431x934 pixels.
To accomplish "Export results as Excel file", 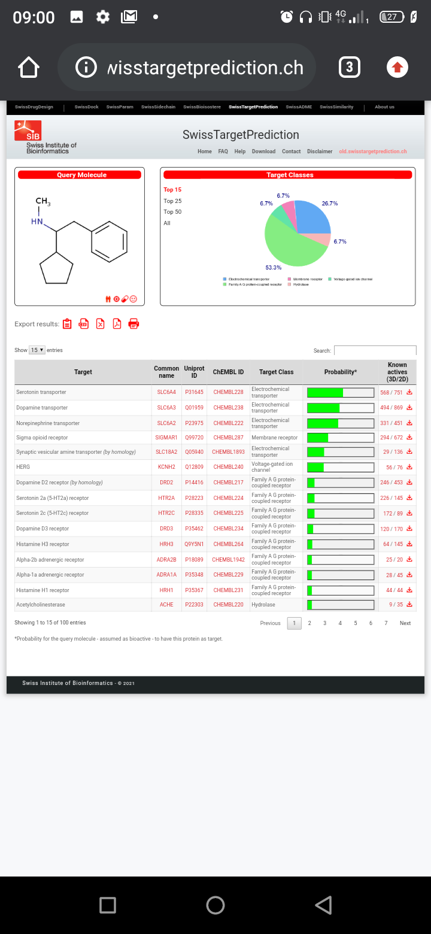I will (x=101, y=324).
